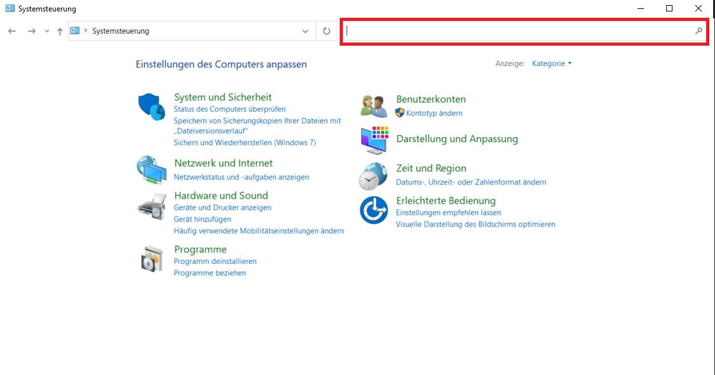The width and height of the screenshot is (715, 375).
Task: Click Netzwerkstatus und -aufgaben anzeigen
Action: tap(241, 177)
